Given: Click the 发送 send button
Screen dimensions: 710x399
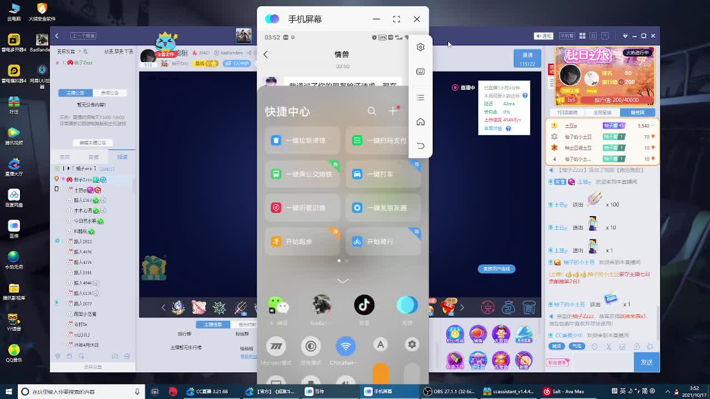Looking at the screenshot, I should click(646, 361).
